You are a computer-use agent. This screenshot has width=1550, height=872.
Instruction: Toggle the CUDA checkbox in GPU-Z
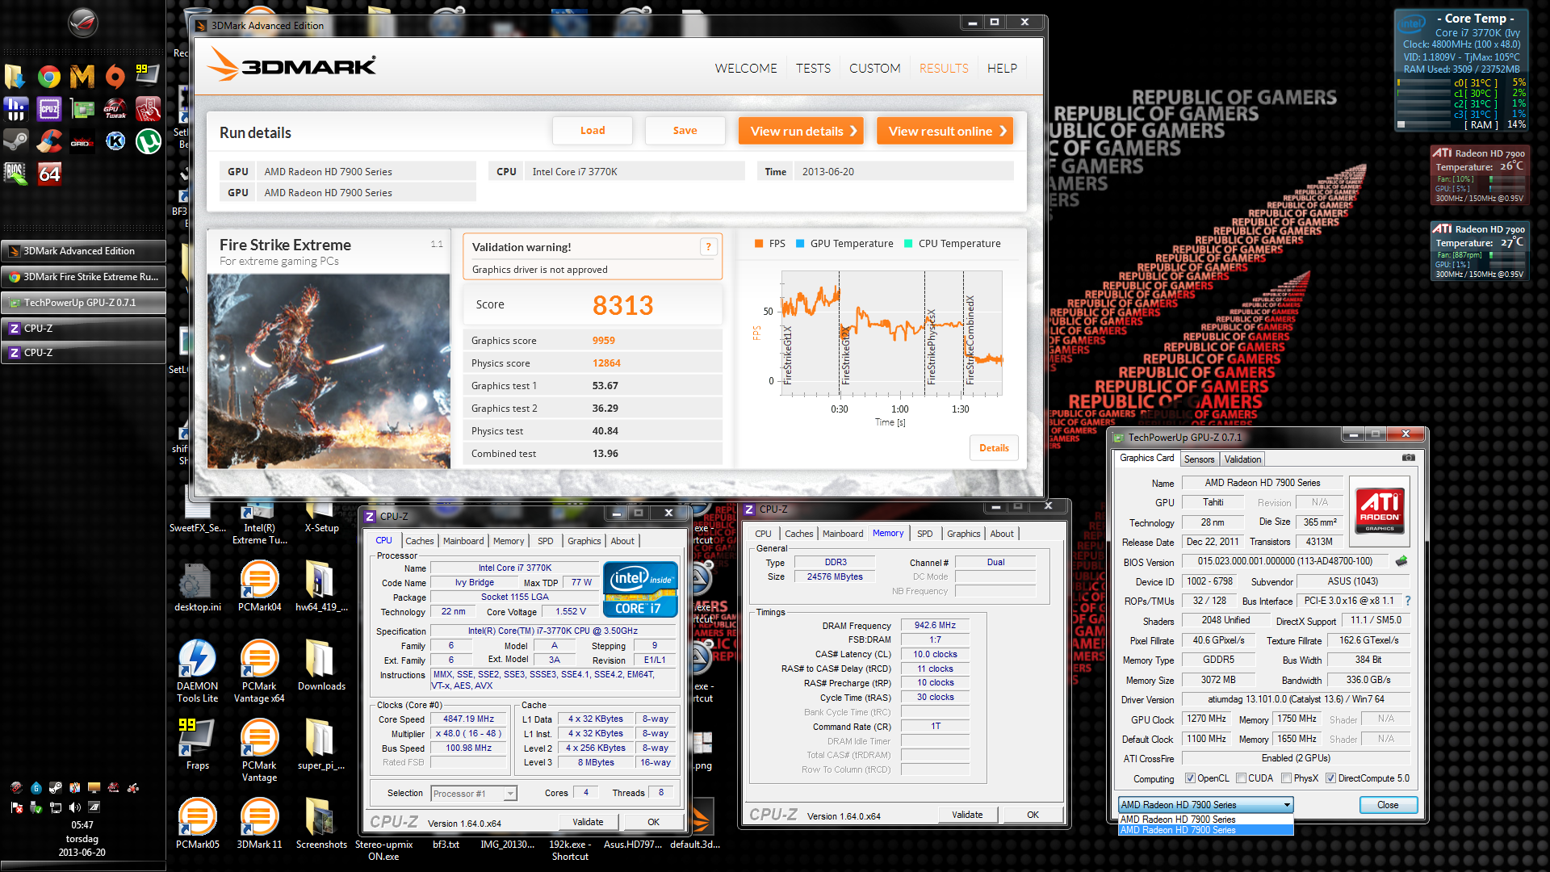[1240, 778]
